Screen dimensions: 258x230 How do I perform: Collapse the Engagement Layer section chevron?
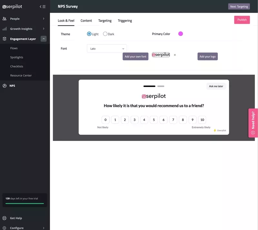(44, 39)
